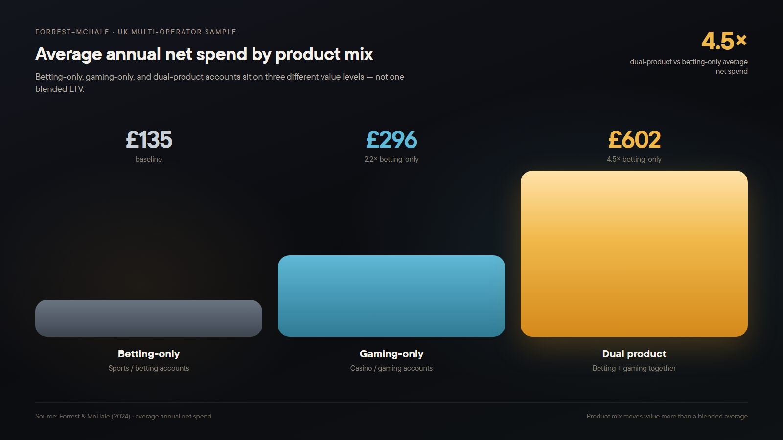Click the orange Dual product bar

coord(634,254)
